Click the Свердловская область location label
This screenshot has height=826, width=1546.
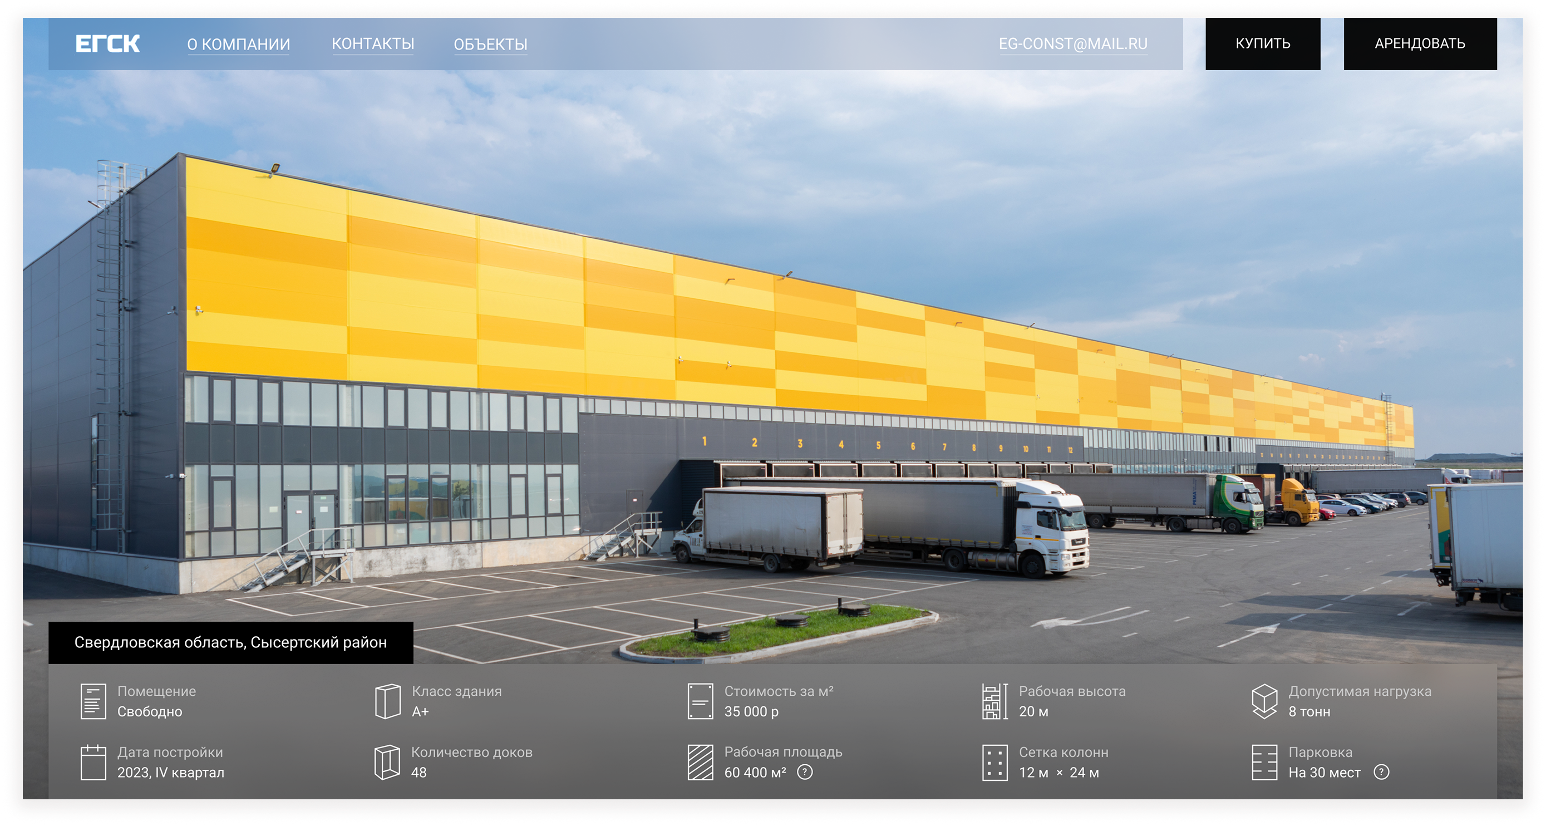point(230,642)
